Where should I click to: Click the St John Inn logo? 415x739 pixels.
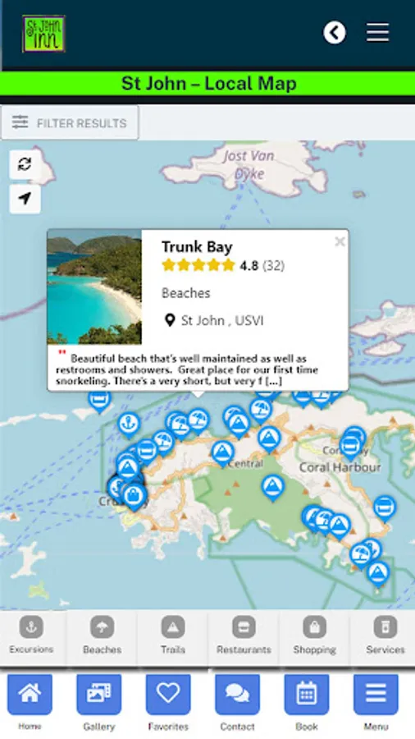point(43,34)
